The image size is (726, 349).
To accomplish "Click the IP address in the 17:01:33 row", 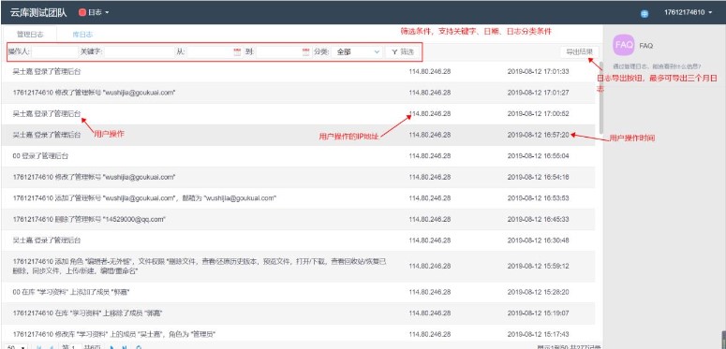I will click(x=430, y=72).
